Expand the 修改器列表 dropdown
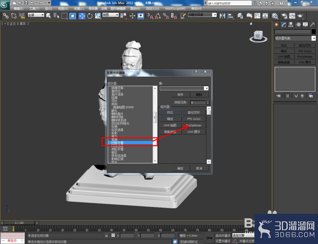 coord(314,38)
